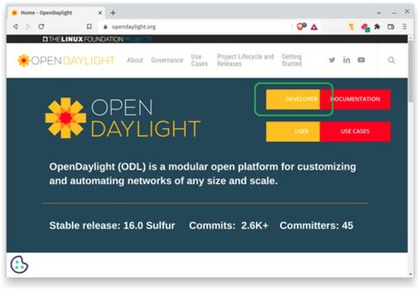Open the site search magnifier
This screenshot has width=420, height=290.
[x=391, y=60]
